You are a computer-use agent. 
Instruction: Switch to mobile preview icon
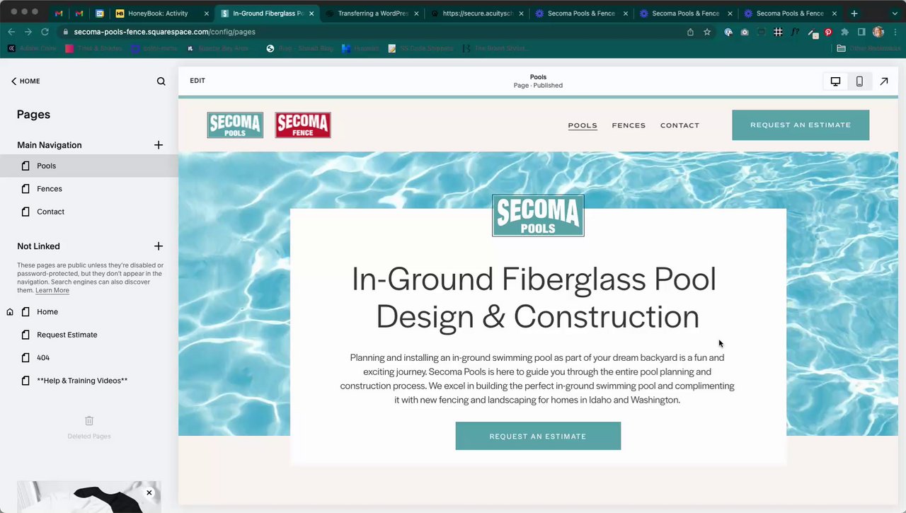click(859, 81)
